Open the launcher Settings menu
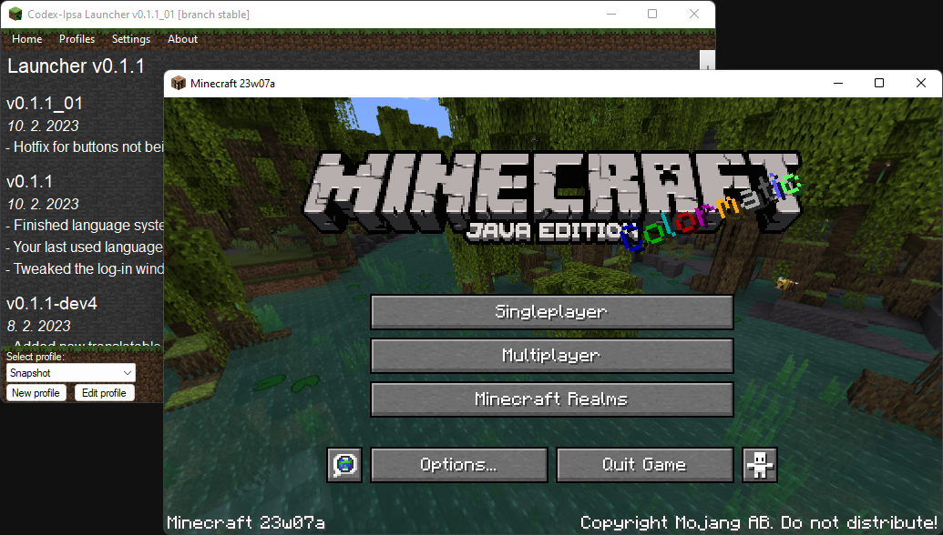The width and height of the screenshot is (943, 535). [x=131, y=39]
